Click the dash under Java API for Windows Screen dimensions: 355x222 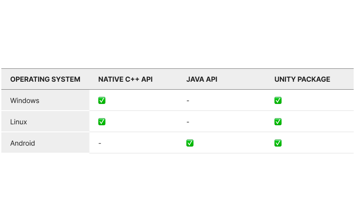tap(188, 101)
